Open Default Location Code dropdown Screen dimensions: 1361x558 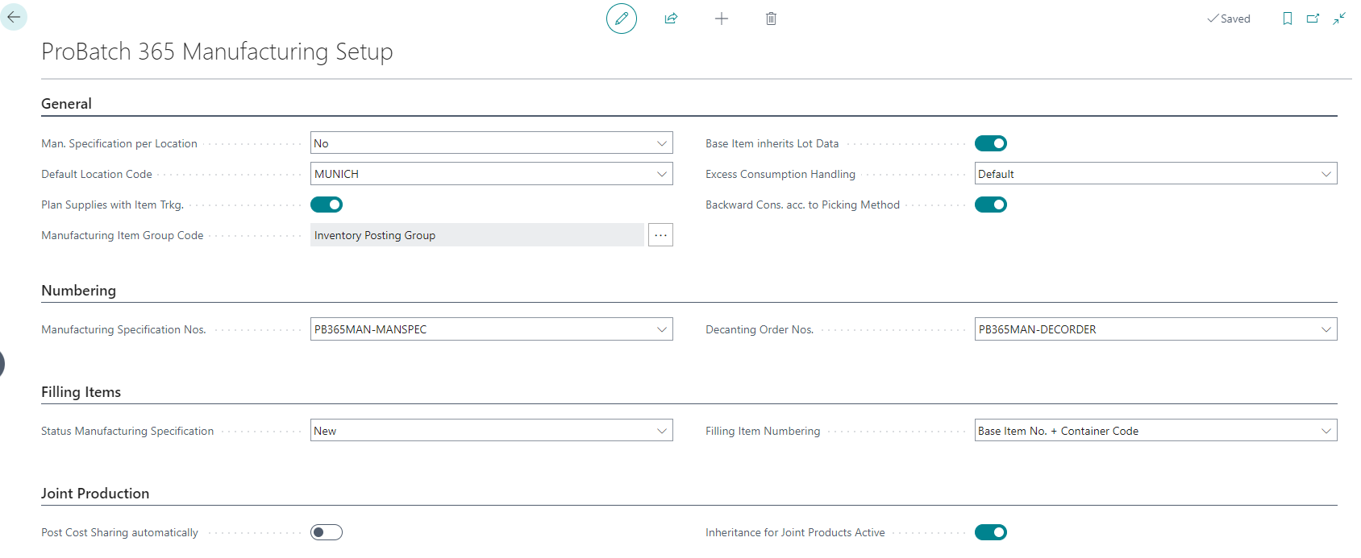click(x=662, y=174)
